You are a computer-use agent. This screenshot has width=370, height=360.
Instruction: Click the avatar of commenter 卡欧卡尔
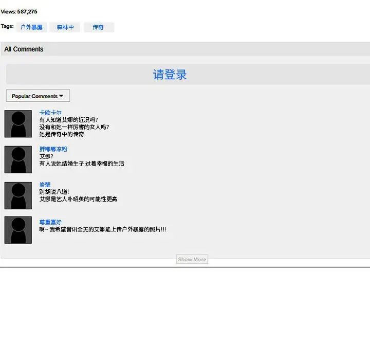(18, 123)
